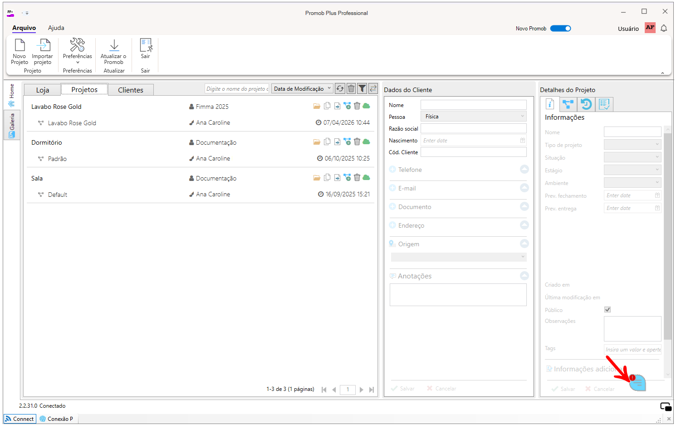676x429 pixels.
Task: Go to the next projects page
Action: pos(362,390)
